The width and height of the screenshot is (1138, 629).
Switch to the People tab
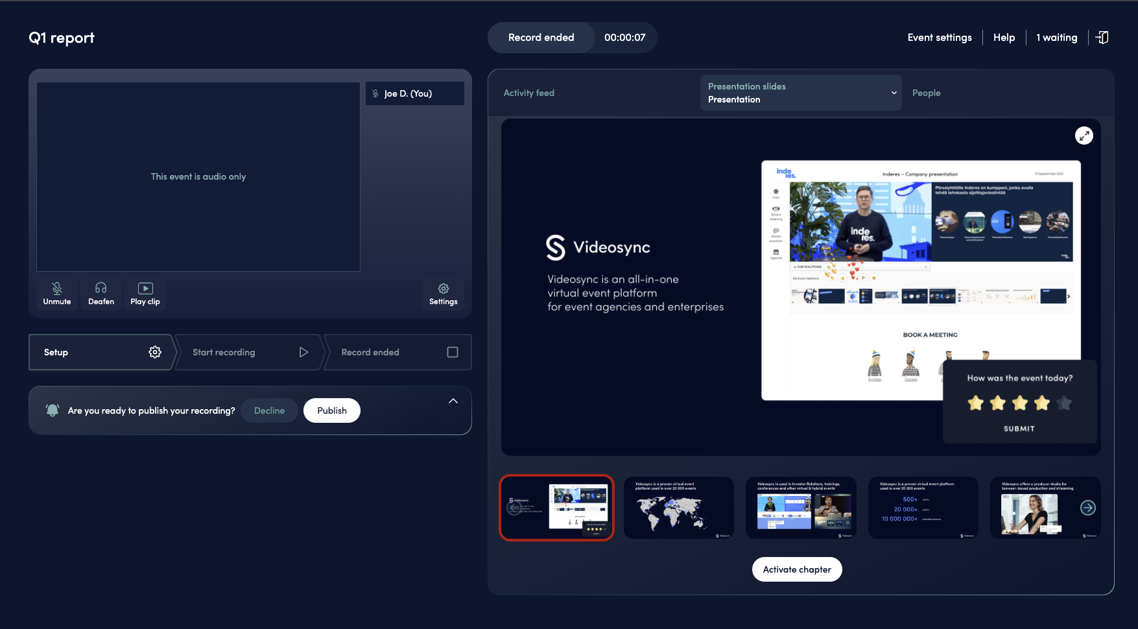point(926,93)
